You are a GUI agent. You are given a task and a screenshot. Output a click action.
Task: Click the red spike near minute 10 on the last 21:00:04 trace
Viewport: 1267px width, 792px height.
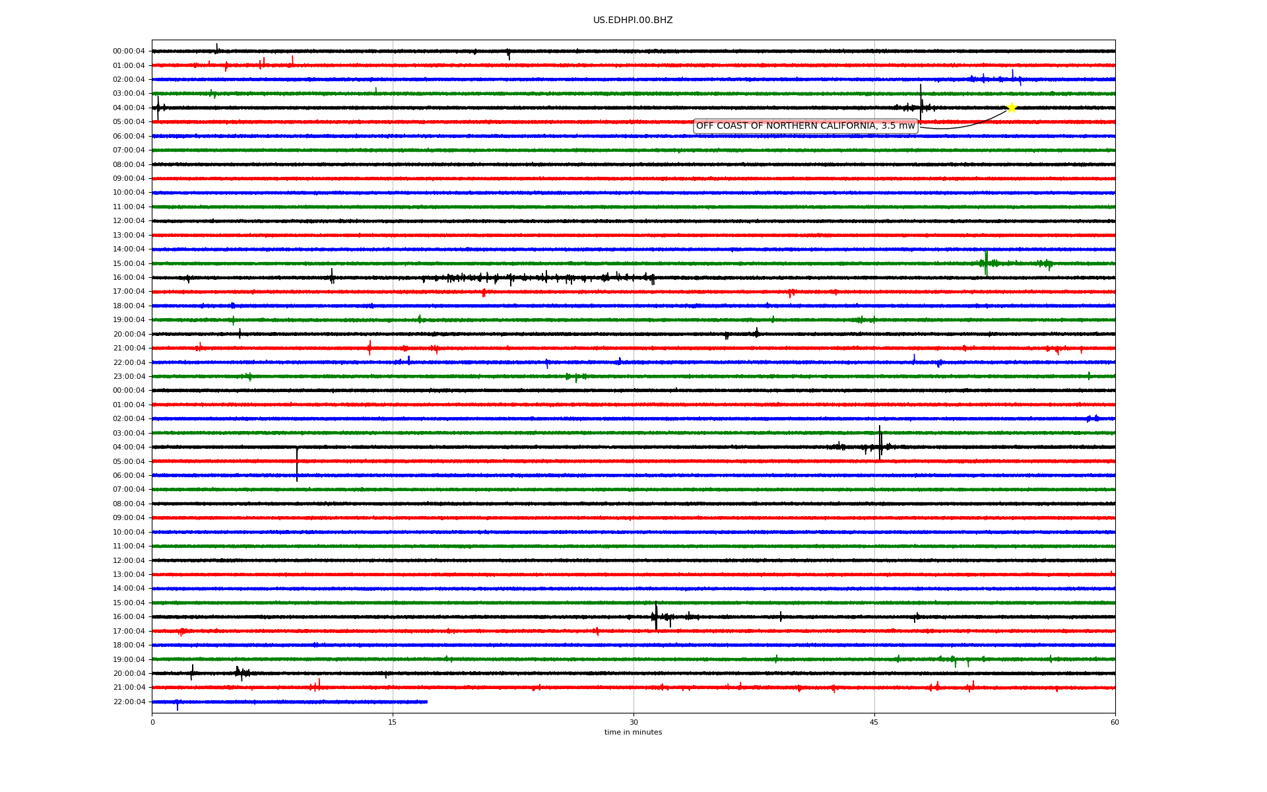pyautogui.click(x=319, y=684)
